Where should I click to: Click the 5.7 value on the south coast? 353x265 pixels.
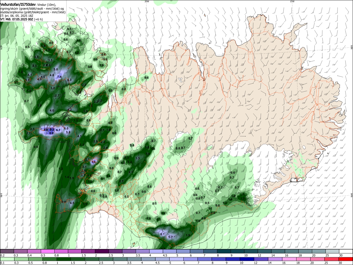point(170,237)
